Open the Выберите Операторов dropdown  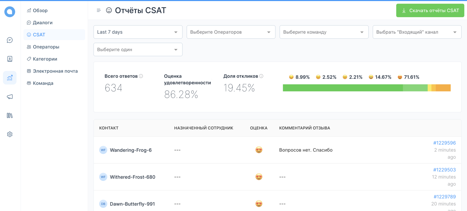click(x=231, y=32)
